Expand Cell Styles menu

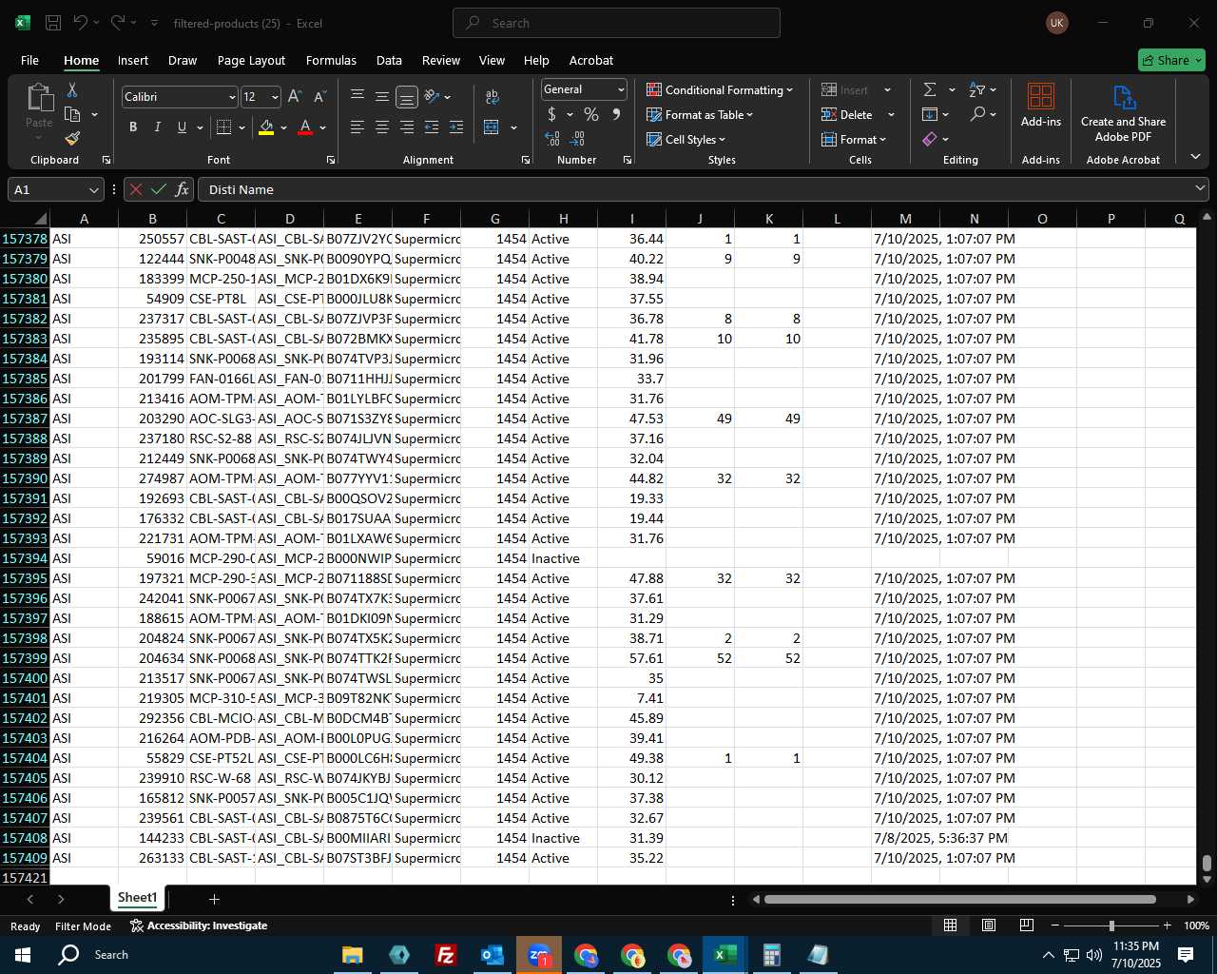(686, 140)
